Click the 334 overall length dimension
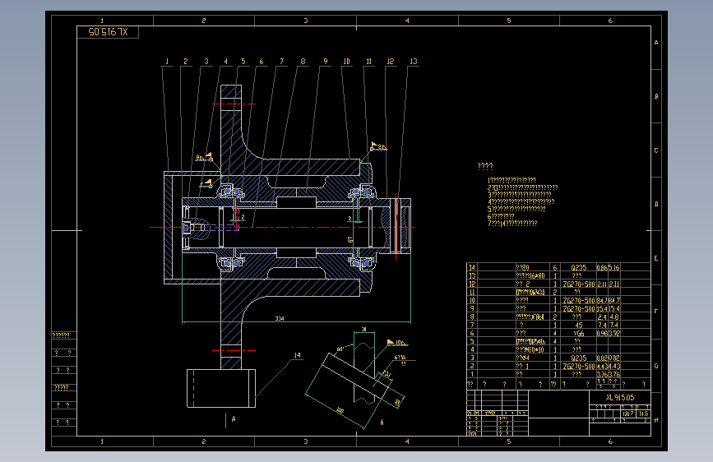The width and height of the screenshot is (713, 462). click(x=280, y=318)
